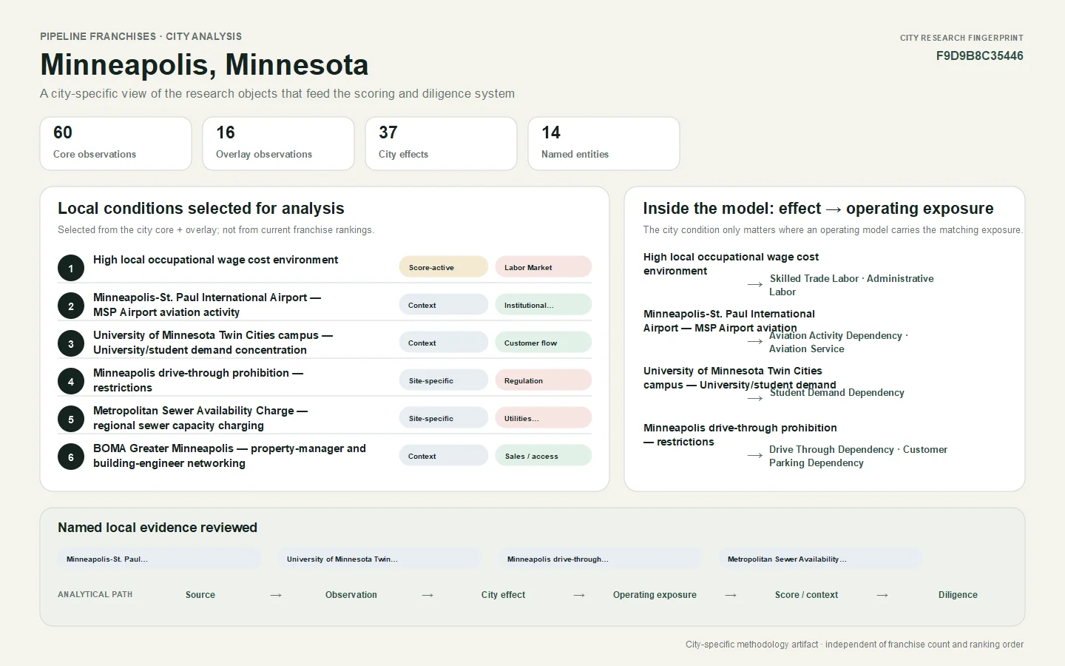The width and height of the screenshot is (1065, 666).
Task: Click the Score / context path step
Action: click(806, 595)
